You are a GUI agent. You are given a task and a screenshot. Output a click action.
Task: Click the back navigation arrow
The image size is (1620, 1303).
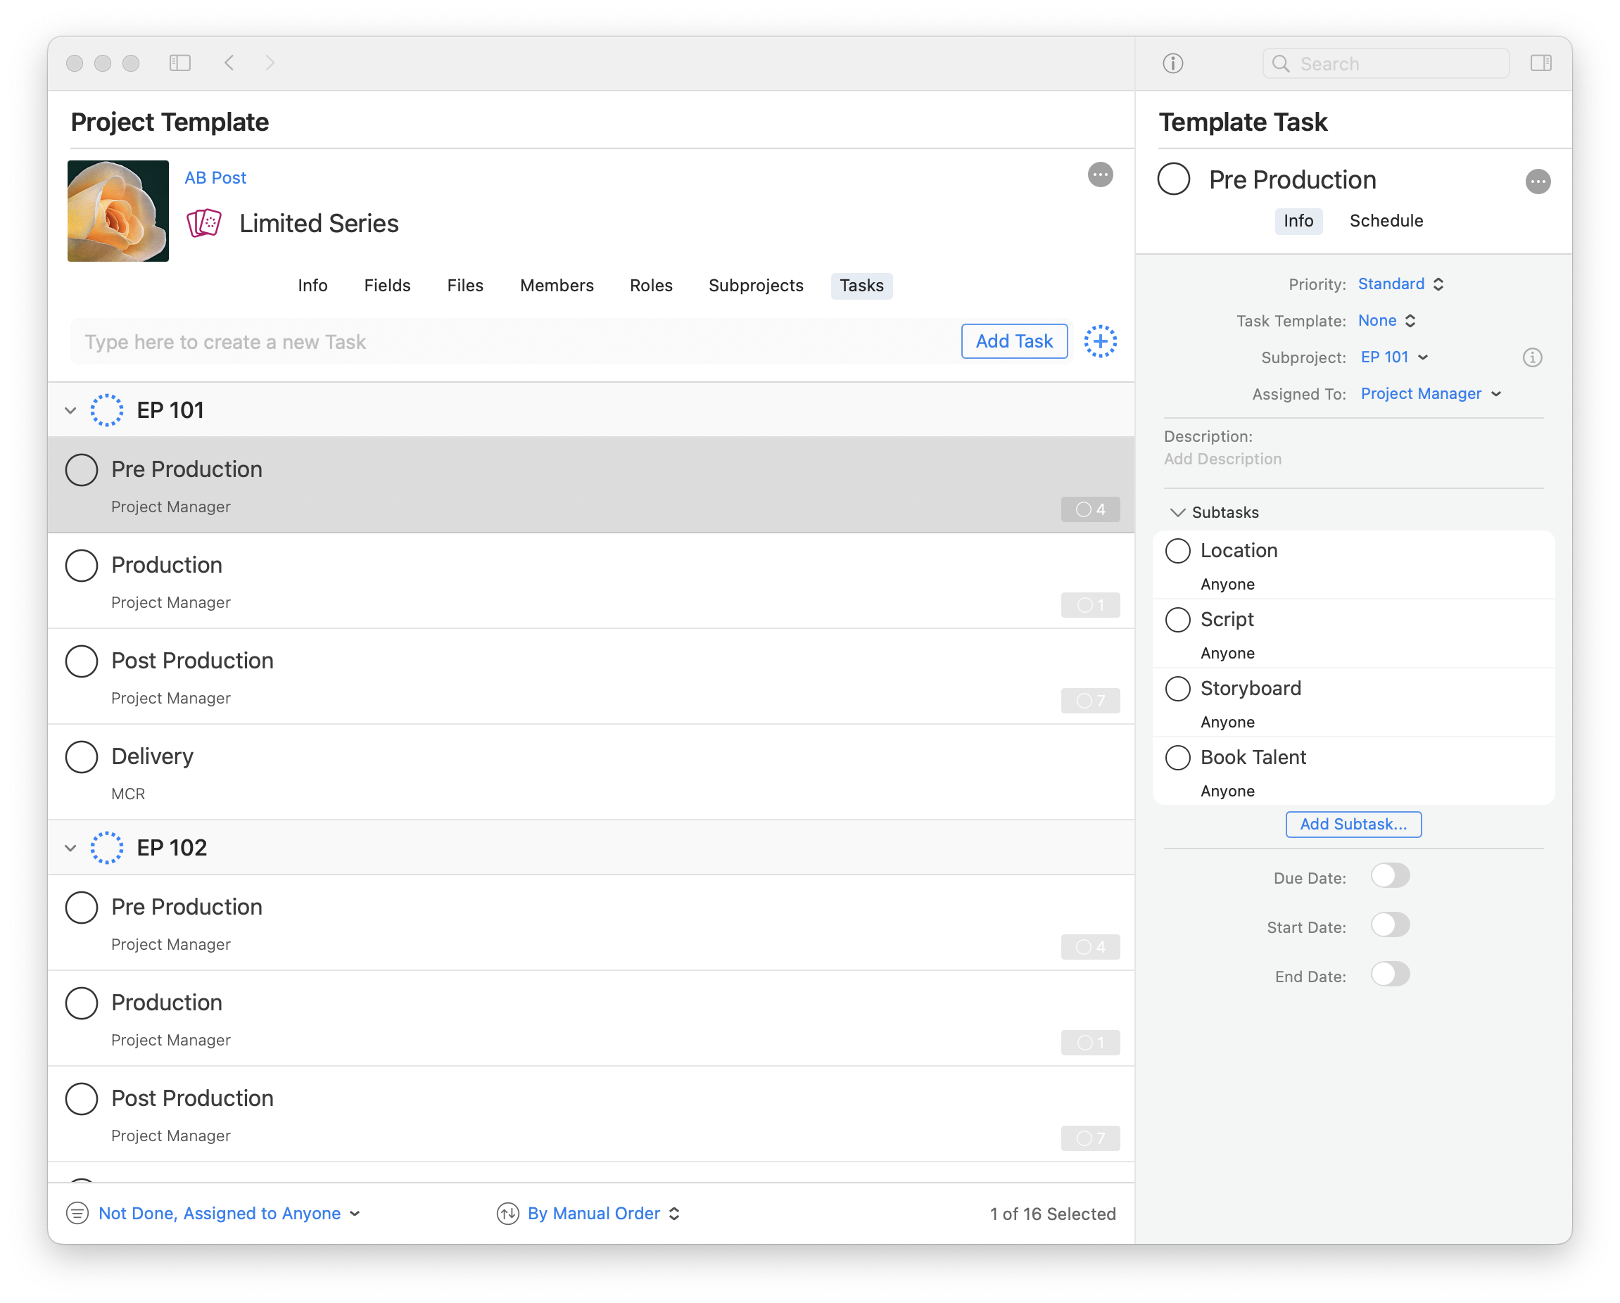tap(230, 63)
